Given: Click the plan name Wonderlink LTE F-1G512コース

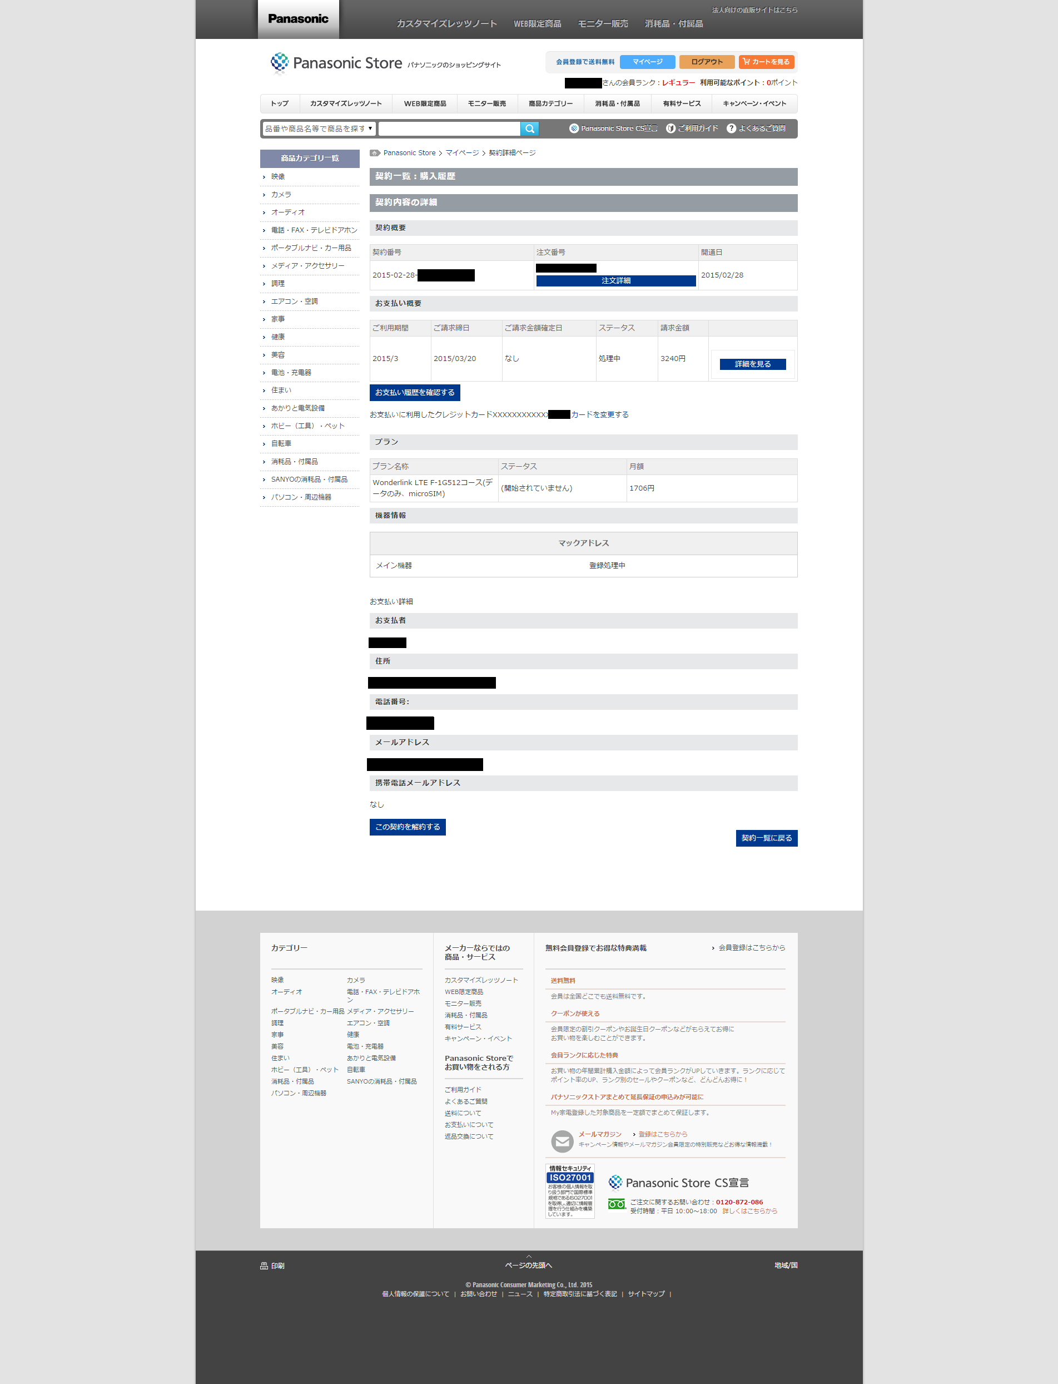Looking at the screenshot, I should click(432, 488).
